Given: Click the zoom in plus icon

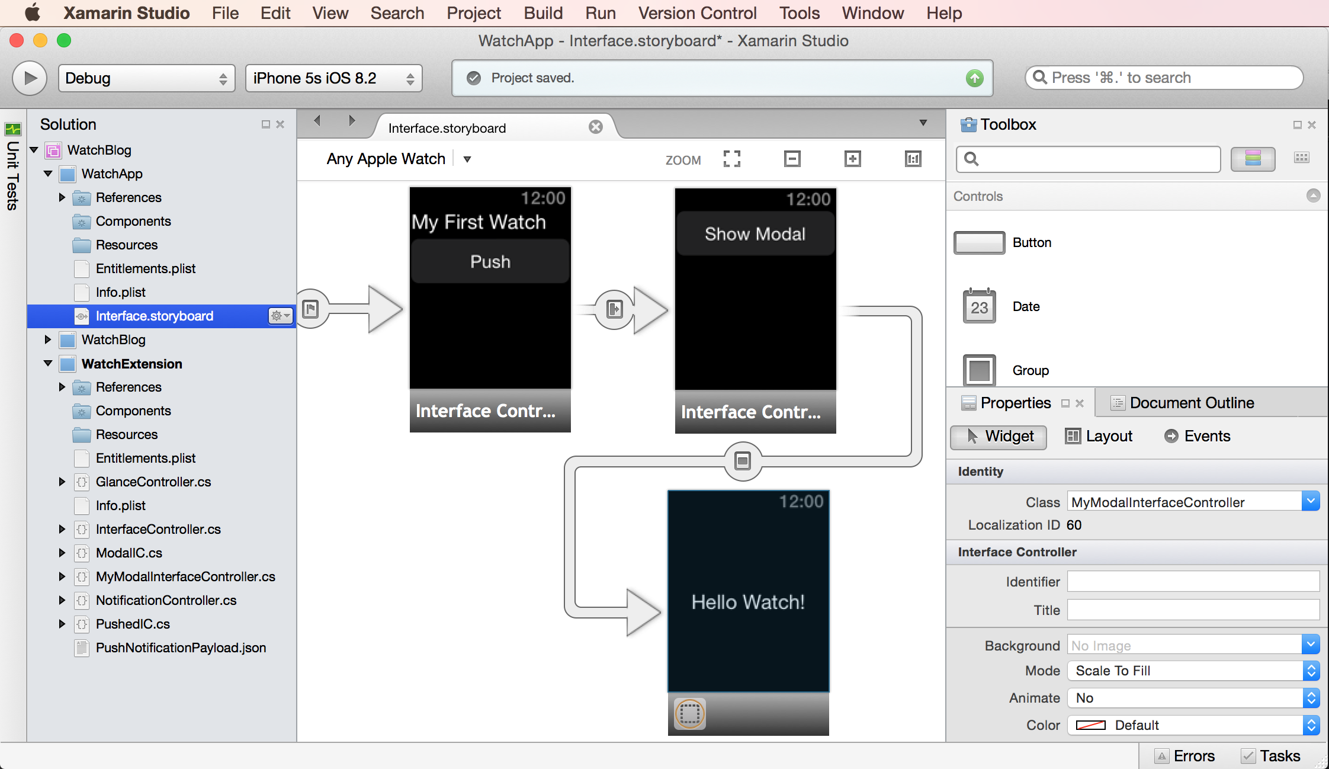Looking at the screenshot, I should click(x=852, y=159).
